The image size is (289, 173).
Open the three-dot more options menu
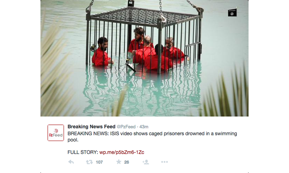coord(164,162)
